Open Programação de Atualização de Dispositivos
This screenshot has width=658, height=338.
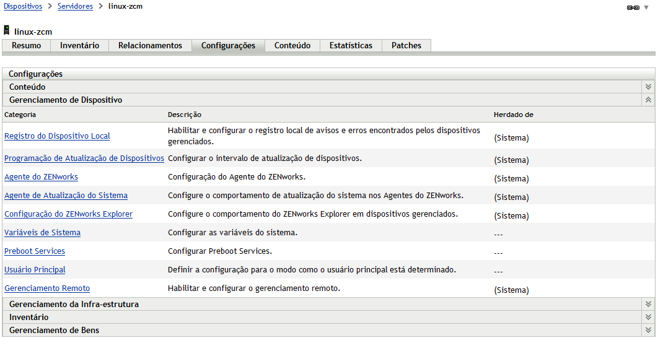click(x=84, y=158)
